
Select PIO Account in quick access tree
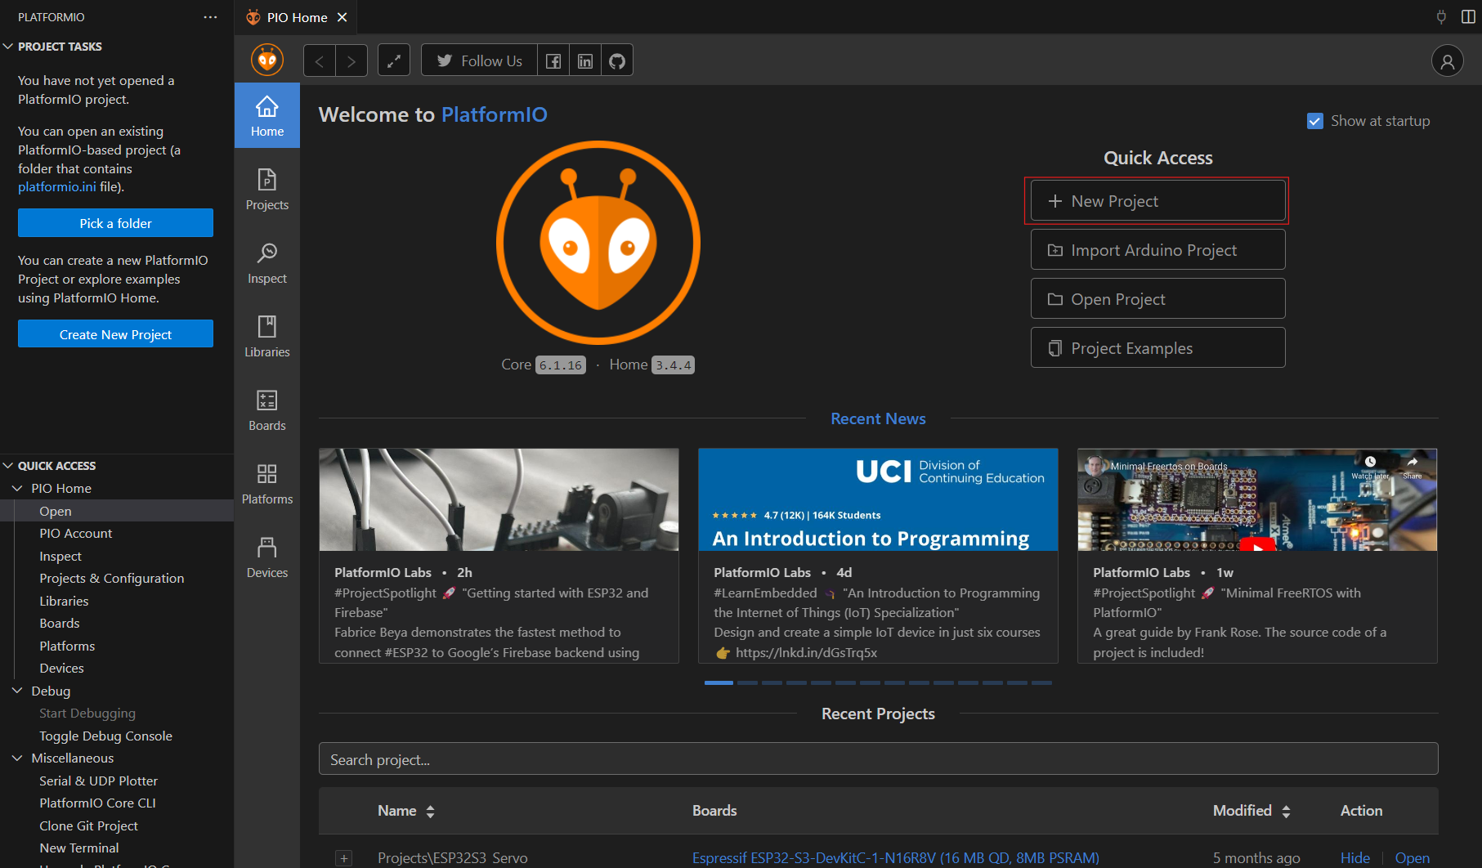[x=117, y=533]
